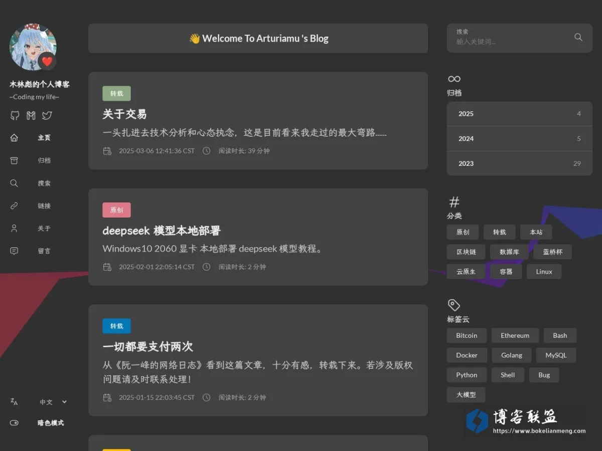Select the 原创 category in 分类
Viewport: 602px width, 451px height.
click(463, 232)
